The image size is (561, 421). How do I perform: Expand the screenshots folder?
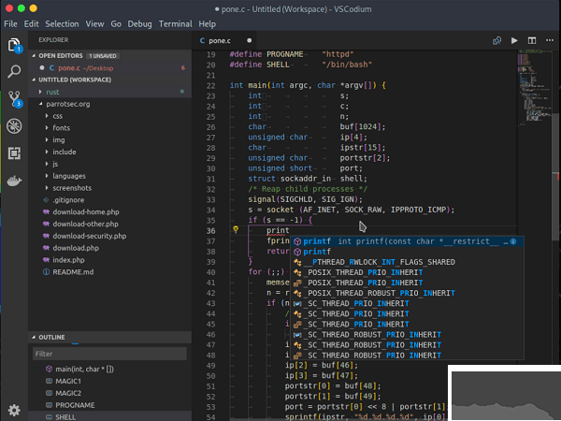tap(72, 188)
